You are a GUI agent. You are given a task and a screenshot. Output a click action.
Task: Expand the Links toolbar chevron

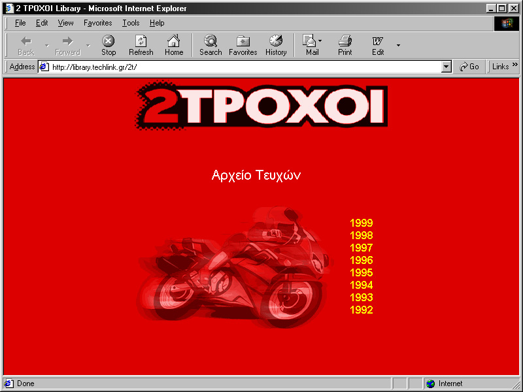(515, 64)
